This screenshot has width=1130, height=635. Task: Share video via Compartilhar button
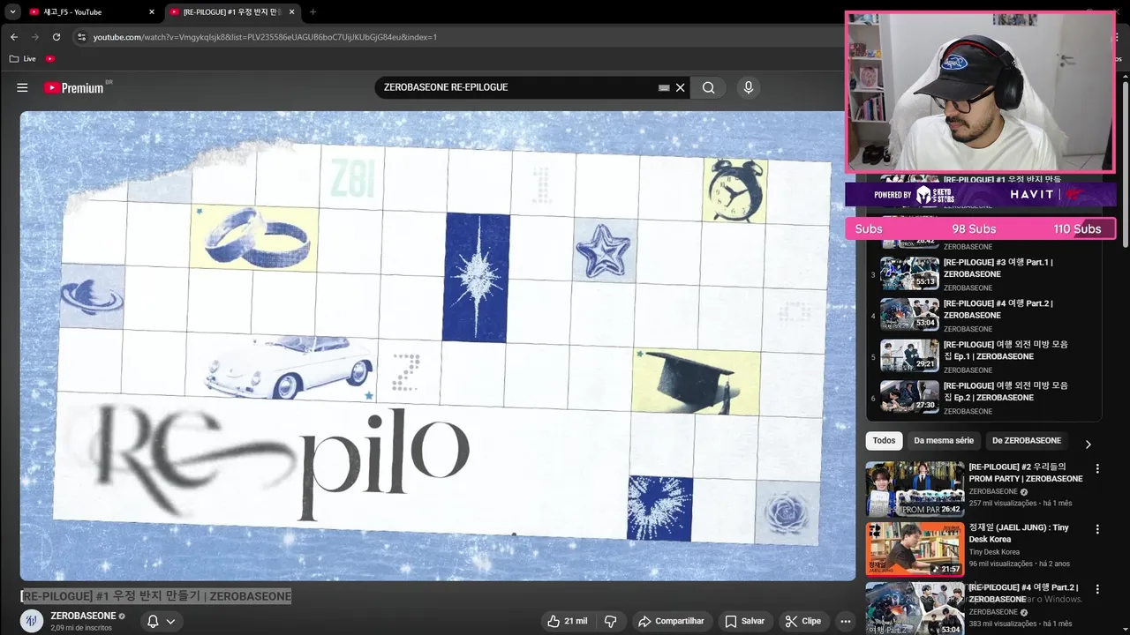671,621
